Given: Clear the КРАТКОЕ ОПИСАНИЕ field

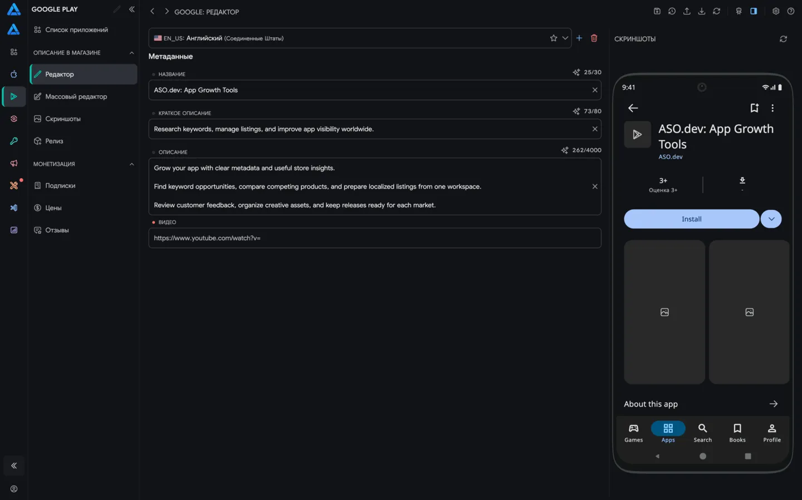Looking at the screenshot, I should click(x=595, y=129).
